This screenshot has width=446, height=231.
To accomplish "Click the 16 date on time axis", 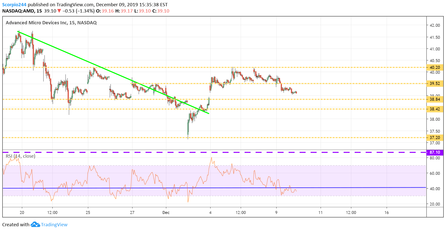I will click(387, 212).
